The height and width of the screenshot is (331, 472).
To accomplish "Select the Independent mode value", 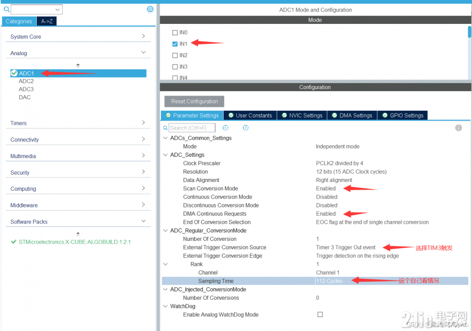I will click(338, 147).
